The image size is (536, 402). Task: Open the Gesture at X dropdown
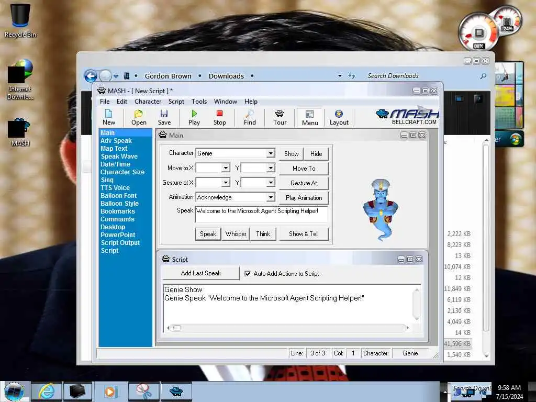226,183
